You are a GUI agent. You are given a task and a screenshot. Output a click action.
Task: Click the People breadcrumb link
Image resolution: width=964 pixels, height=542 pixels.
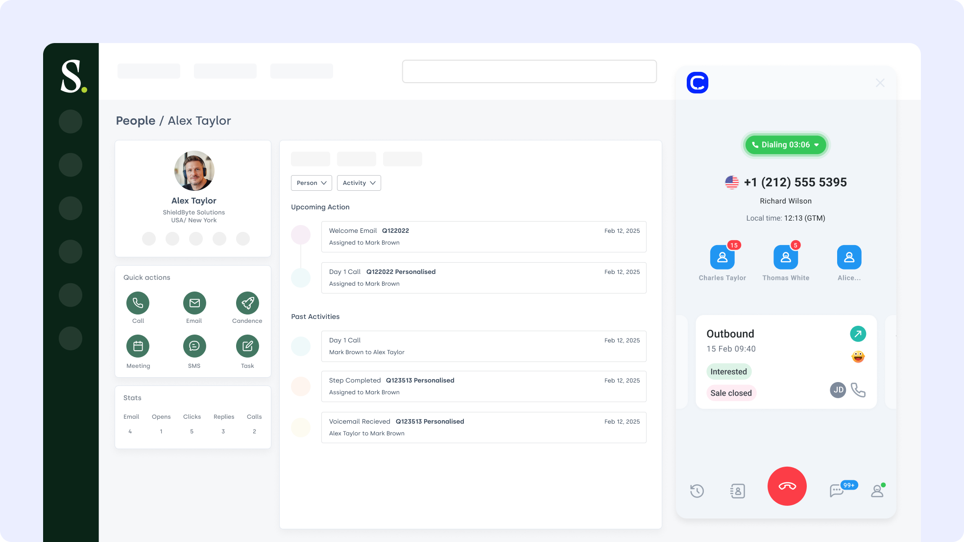click(x=135, y=121)
